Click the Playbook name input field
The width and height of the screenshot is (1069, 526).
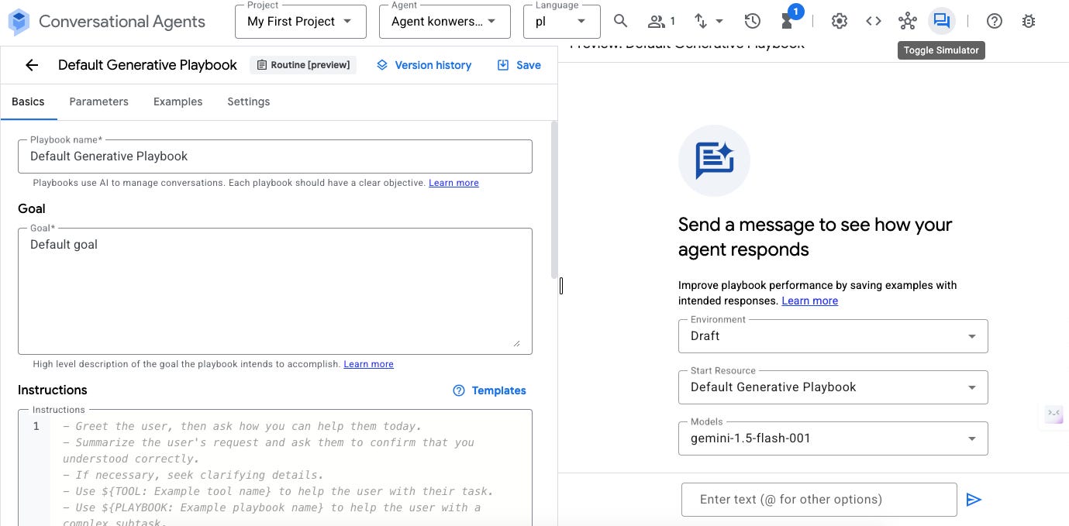(275, 156)
